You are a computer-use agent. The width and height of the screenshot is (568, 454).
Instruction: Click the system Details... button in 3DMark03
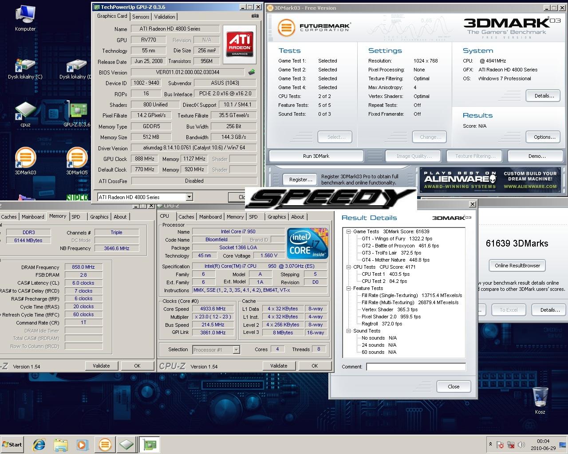[544, 96]
